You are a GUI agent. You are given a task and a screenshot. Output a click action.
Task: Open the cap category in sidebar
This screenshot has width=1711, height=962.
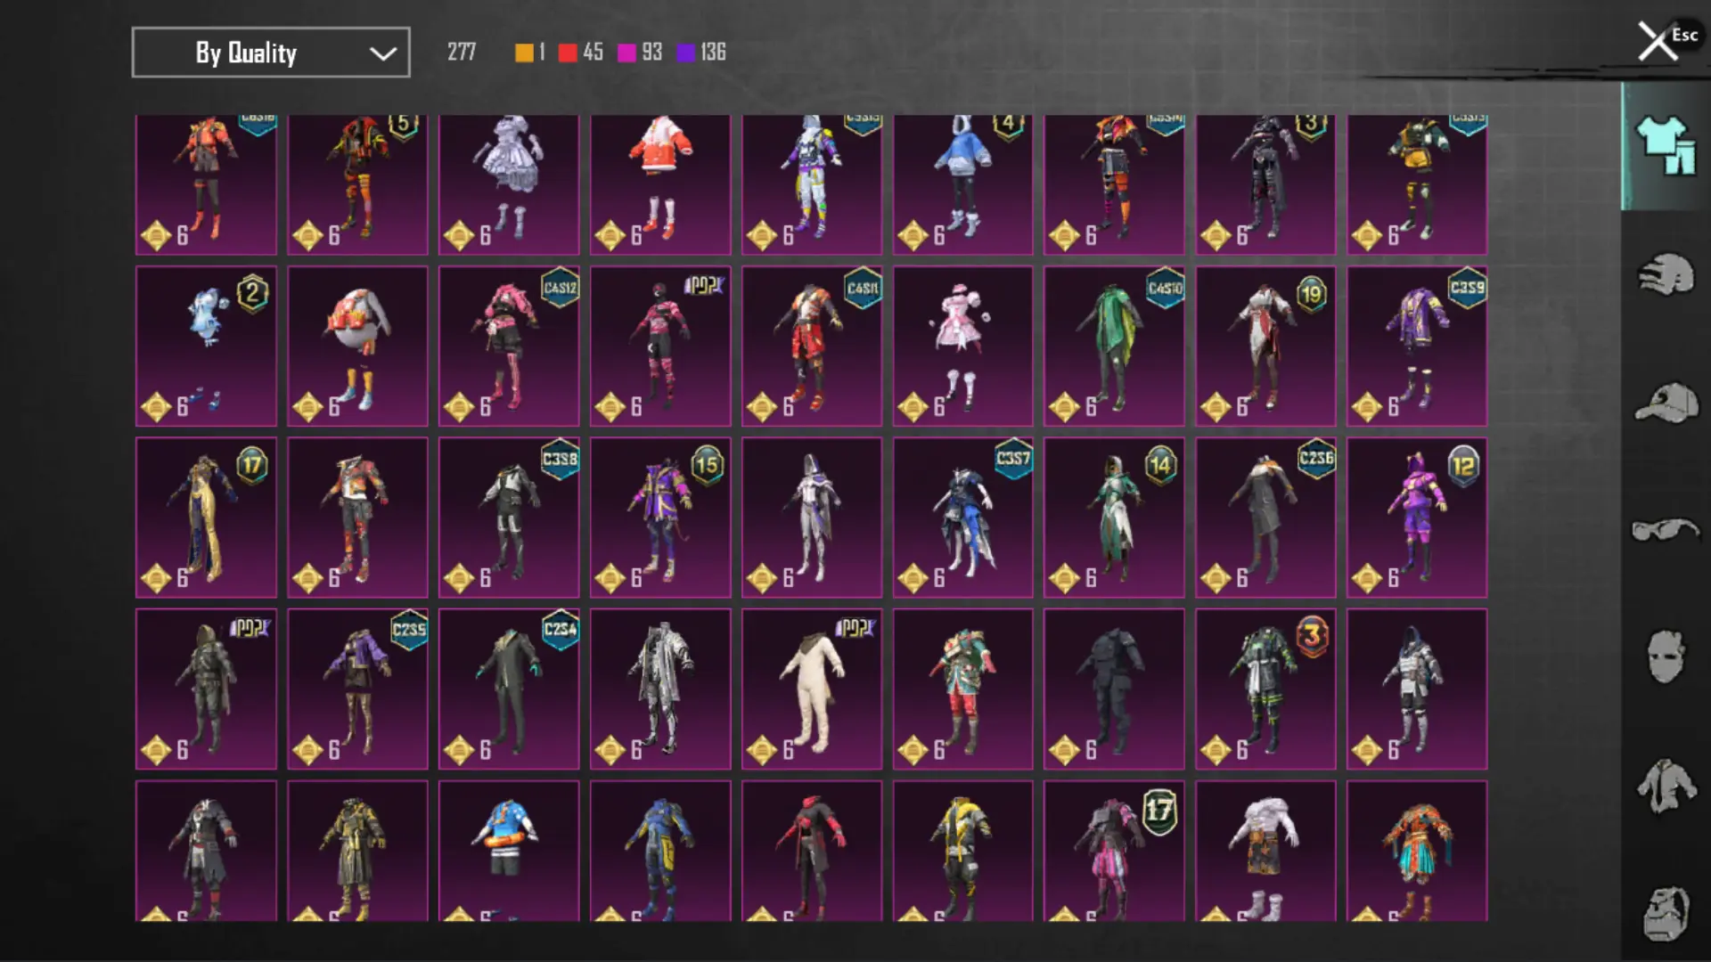(x=1665, y=403)
